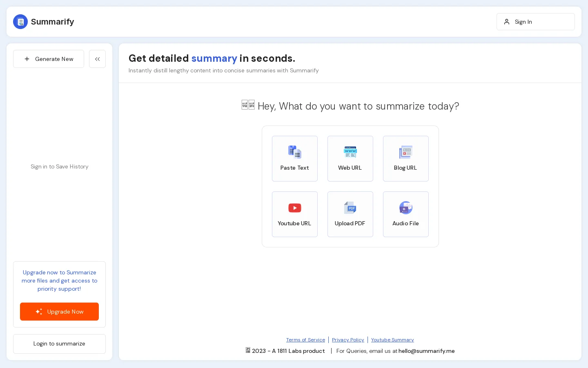Image resolution: width=588 pixels, height=368 pixels.
Task: Click 'Upgrade now to Summarize more files' text
Action: tap(60, 280)
